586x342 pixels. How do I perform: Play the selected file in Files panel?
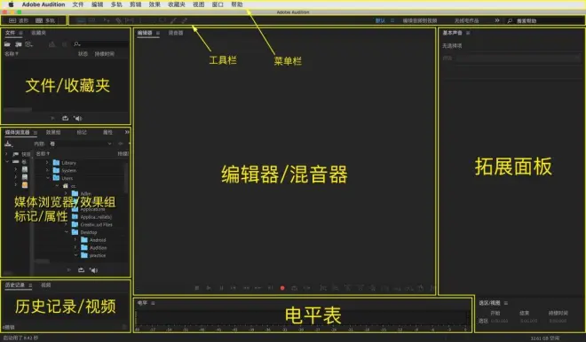[52, 118]
